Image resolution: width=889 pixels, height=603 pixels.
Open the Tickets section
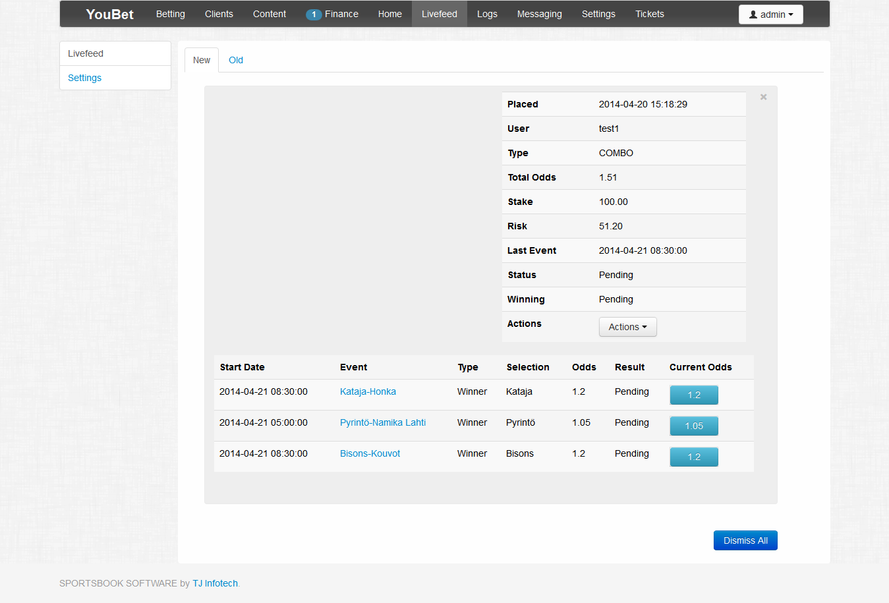650,14
